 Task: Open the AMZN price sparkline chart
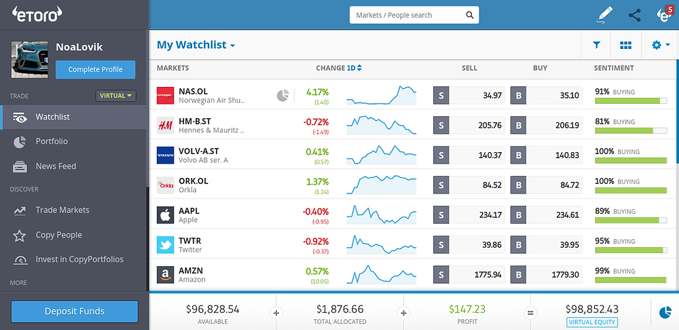[x=381, y=274]
